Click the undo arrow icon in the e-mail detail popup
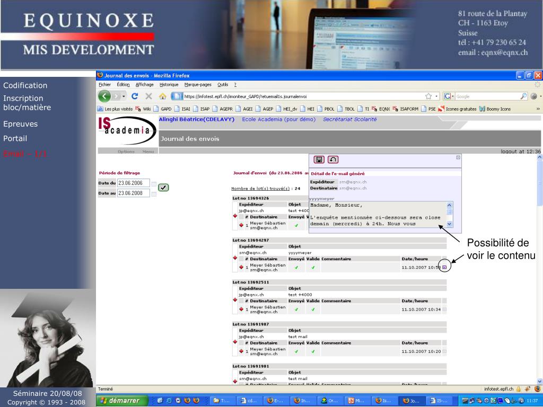Viewport: 543px width, 407px height. (333, 160)
